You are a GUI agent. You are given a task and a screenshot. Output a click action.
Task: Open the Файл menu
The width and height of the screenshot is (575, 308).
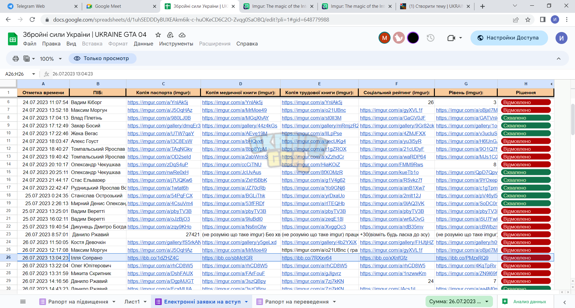(30, 44)
